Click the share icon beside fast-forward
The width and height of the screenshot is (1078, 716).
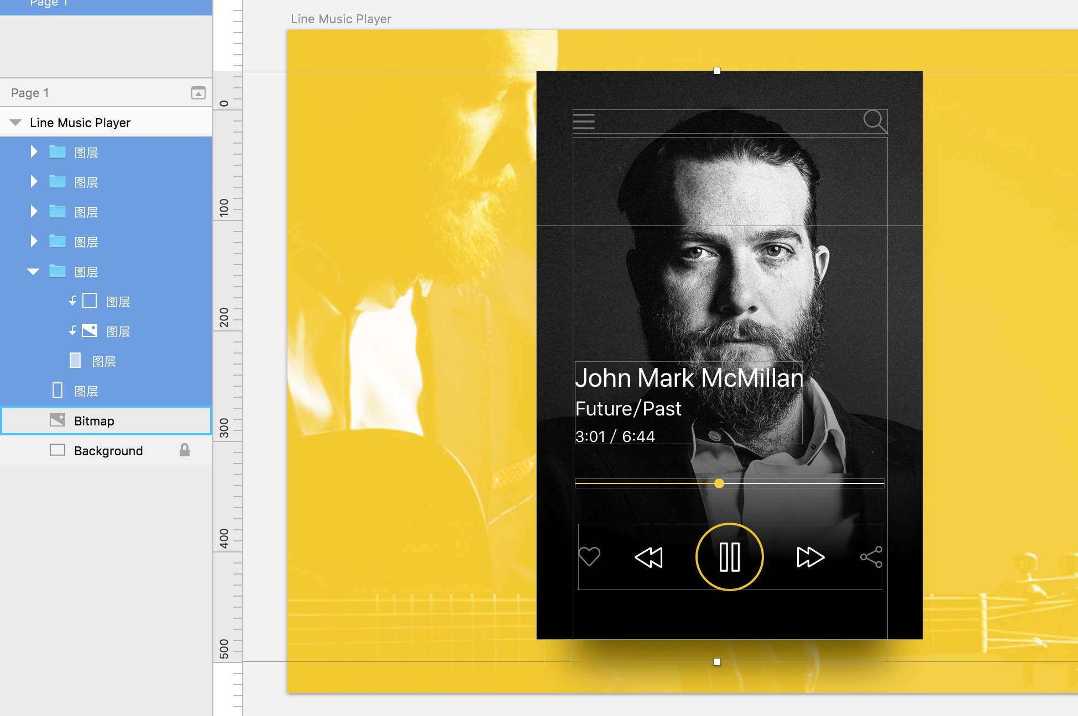pos(871,557)
